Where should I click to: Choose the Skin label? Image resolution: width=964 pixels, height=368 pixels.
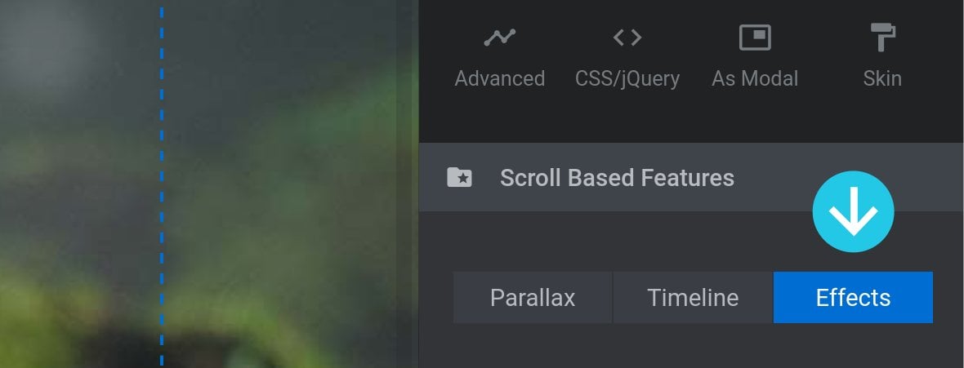click(882, 78)
